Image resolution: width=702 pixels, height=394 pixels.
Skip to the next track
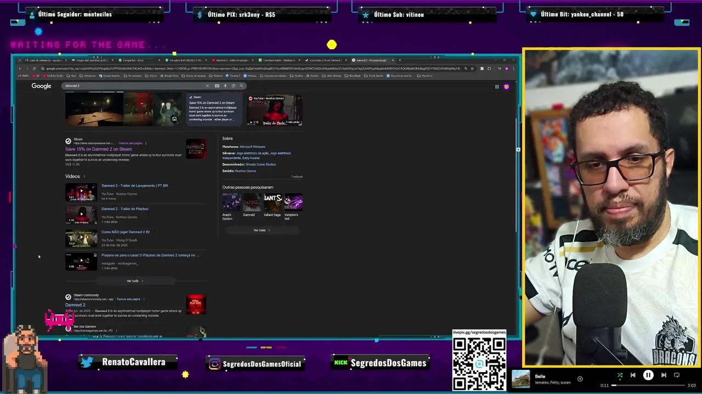(664, 375)
